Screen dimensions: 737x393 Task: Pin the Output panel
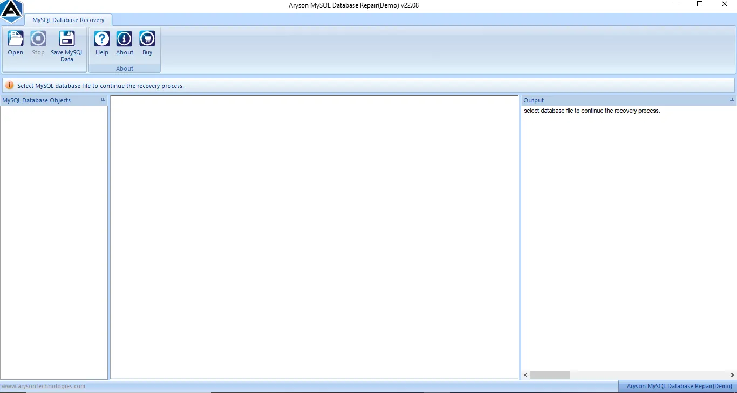pyautogui.click(x=732, y=100)
